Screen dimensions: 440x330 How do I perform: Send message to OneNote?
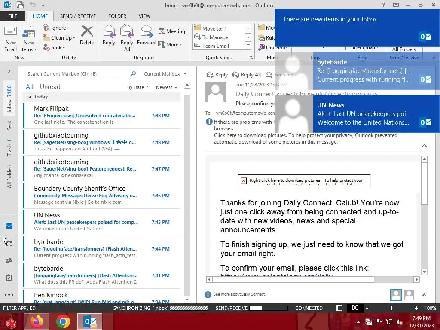coord(272,47)
